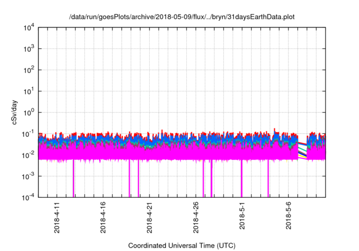The image size is (359, 251).
Task: Click the y-axis label cSv/day
Action: coord(14,112)
